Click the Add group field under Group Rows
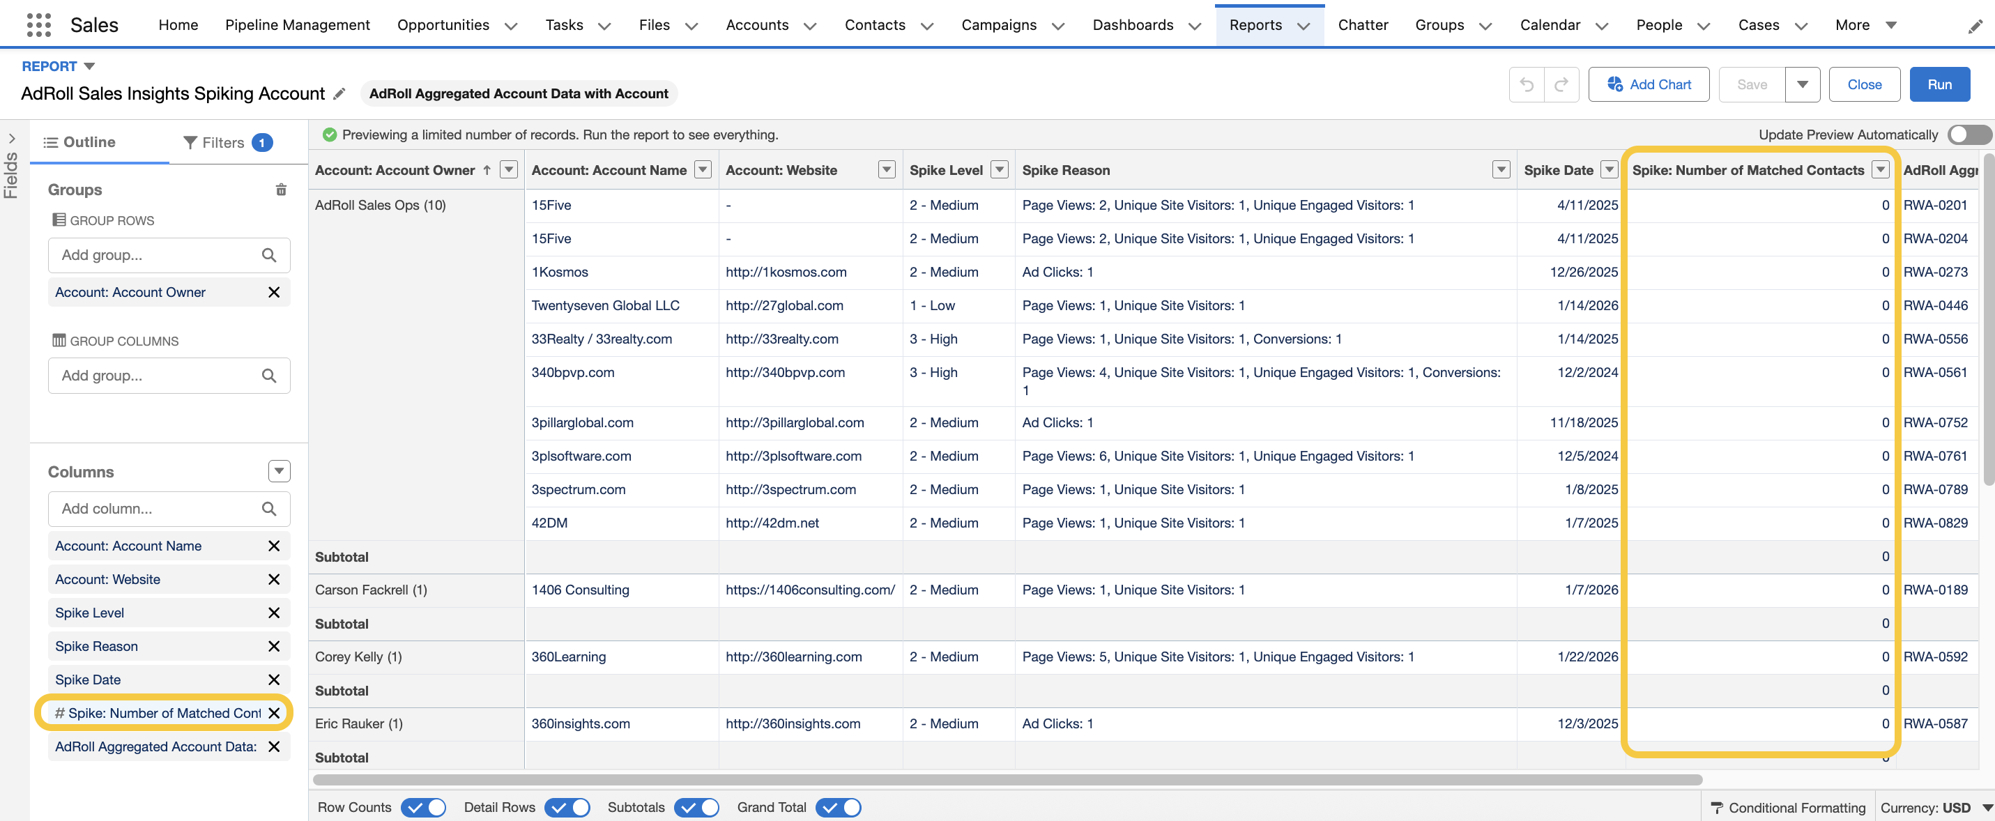1995x821 pixels. [x=169, y=255]
